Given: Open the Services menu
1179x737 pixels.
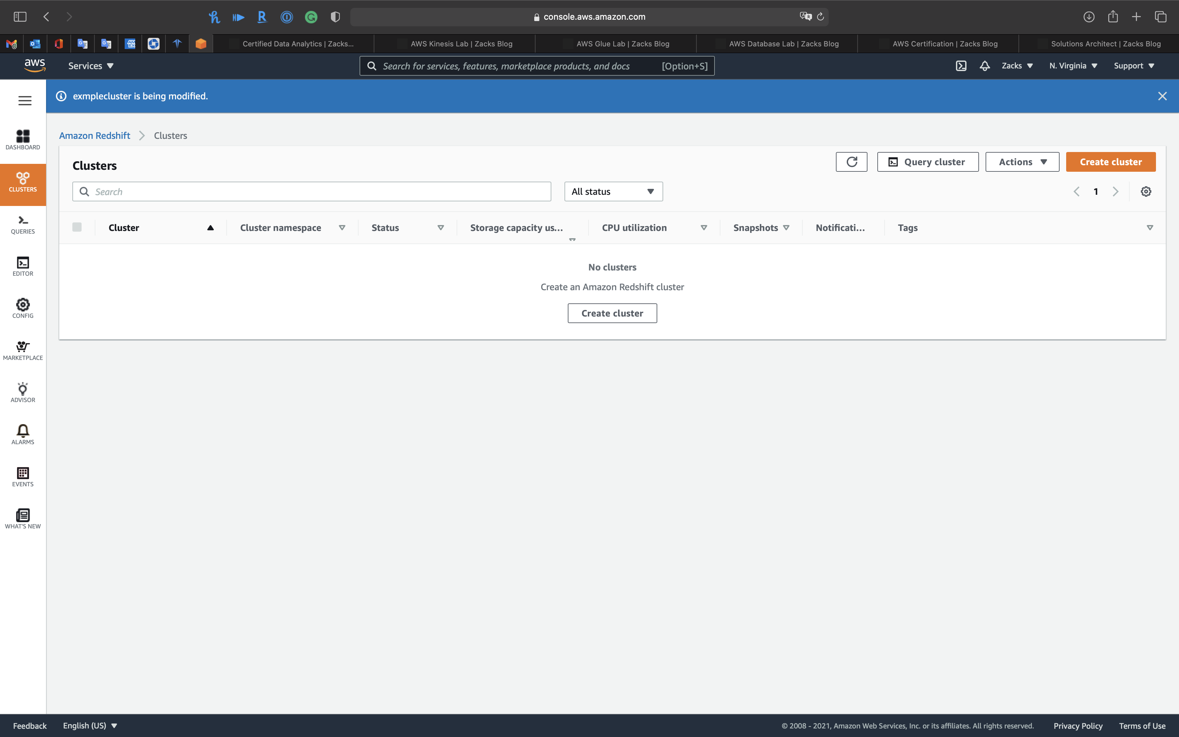Looking at the screenshot, I should [90, 66].
